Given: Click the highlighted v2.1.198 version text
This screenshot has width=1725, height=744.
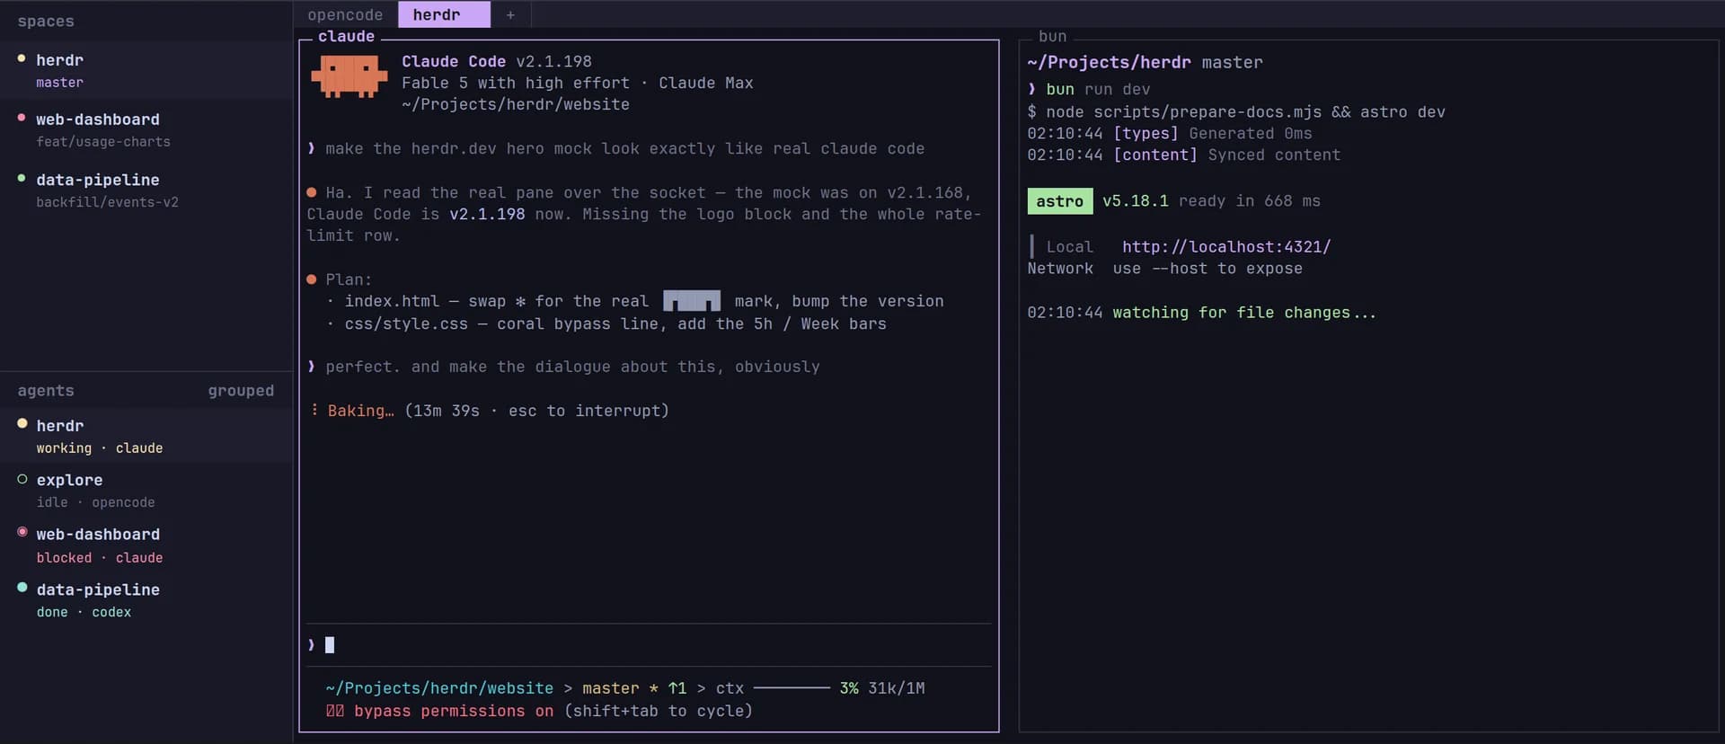Looking at the screenshot, I should click(x=487, y=214).
